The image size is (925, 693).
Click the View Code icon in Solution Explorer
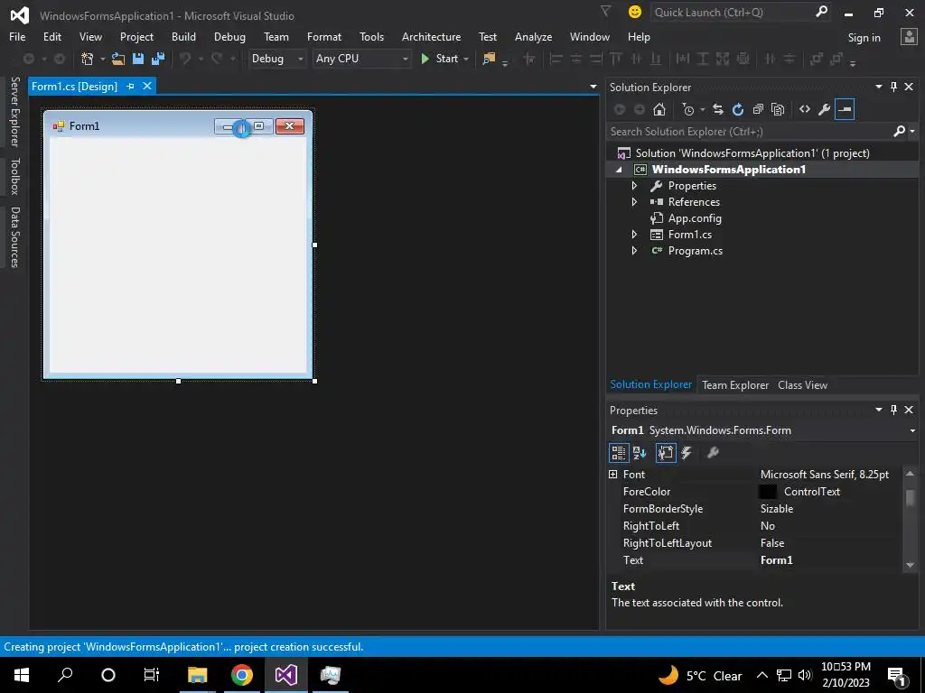pyautogui.click(x=805, y=109)
